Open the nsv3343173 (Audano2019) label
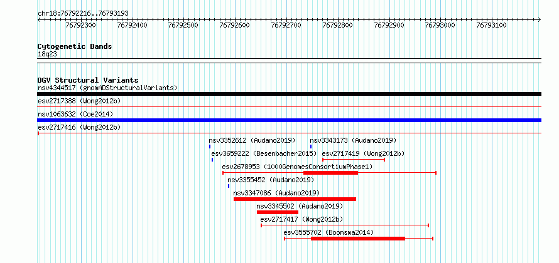This screenshot has height=263, width=559. coord(353,140)
